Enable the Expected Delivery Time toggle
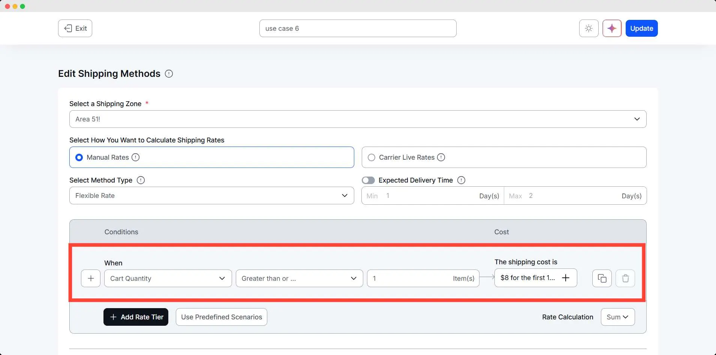716x355 pixels. 368,180
